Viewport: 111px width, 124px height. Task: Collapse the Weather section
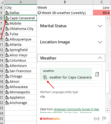click(71, 58)
